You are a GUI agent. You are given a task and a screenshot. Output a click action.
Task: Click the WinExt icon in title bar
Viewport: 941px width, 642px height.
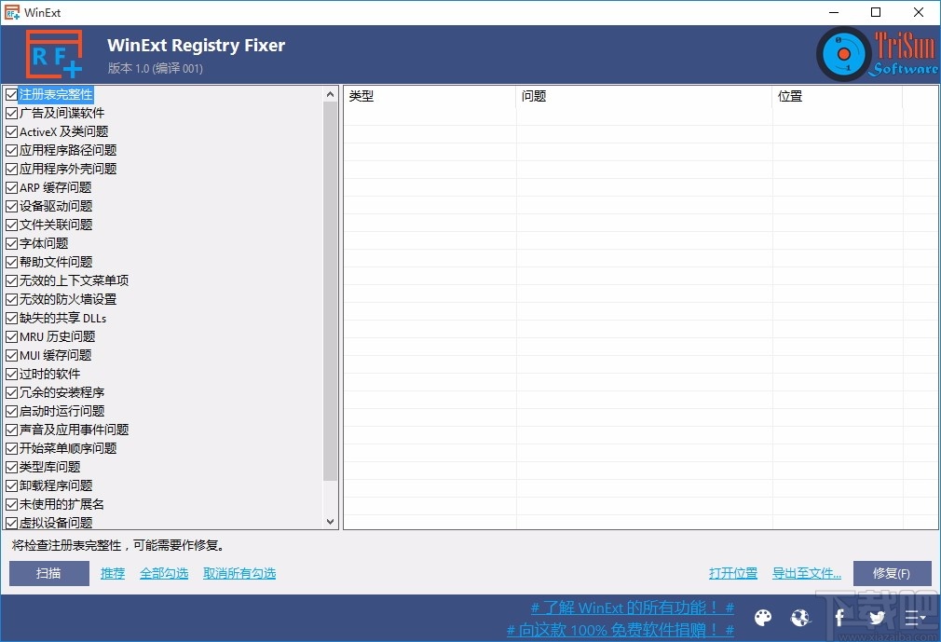point(12,12)
